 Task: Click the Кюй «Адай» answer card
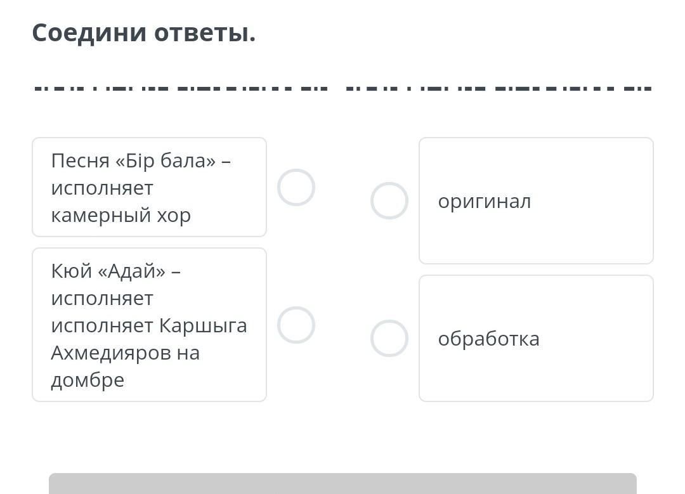point(149,325)
